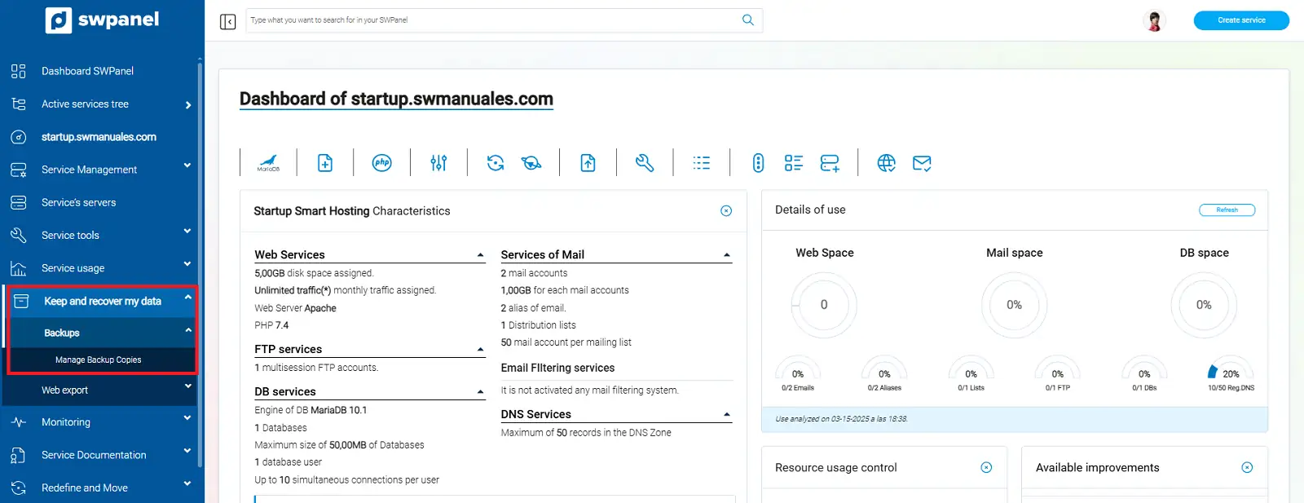Viewport: 1304px width, 503px height.
Task: Select Manage Backup Copies
Action: (x=99, y=360)
